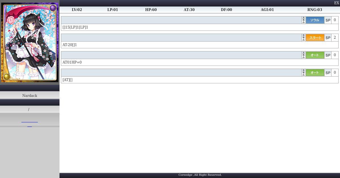Click the AGI:01 stat
This screenshot has width=340, height=178.
(267, 10)
